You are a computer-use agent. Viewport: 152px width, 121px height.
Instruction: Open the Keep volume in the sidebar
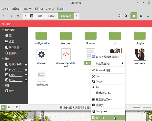[x=14, y=80]
